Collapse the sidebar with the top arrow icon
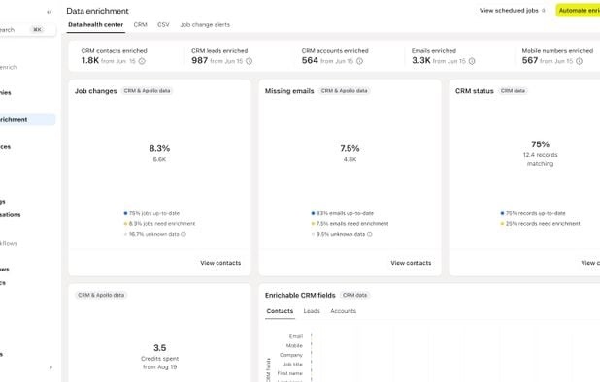Screen dimensions: 600x382 49,12
